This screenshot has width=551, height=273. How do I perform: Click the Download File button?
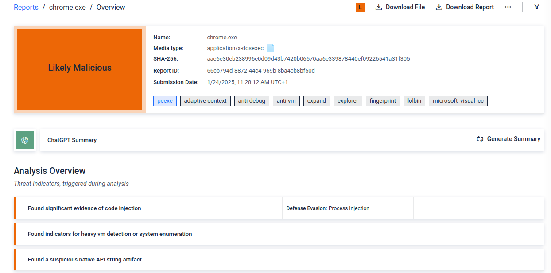[400, 7]
